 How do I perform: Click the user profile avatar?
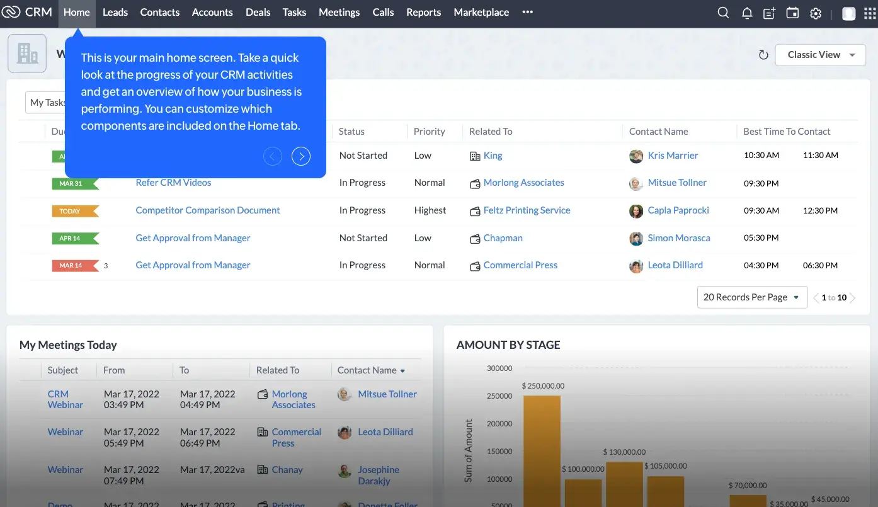[x=848, y=13]
